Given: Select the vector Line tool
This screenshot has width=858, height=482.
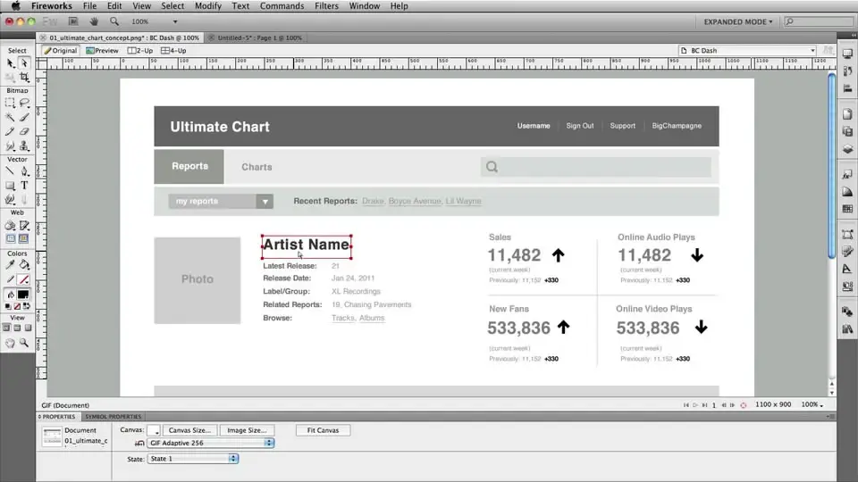Looking at the screenshot, I should click(x=11, y=171).
